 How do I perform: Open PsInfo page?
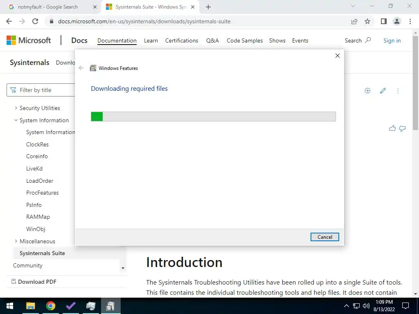tap(34, 205)
